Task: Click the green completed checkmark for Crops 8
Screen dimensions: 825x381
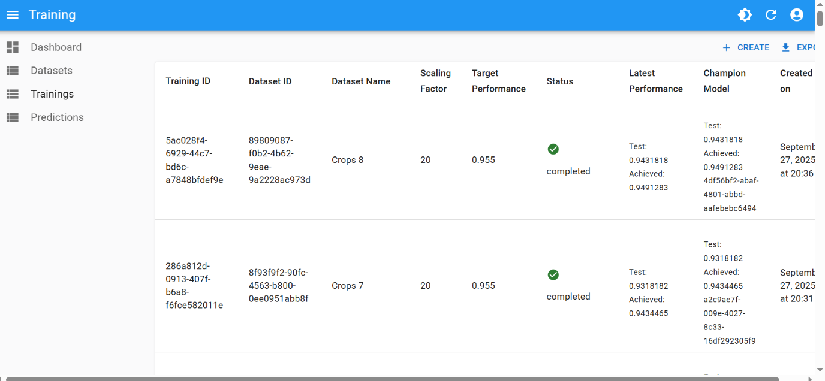Action: (553, 149)
